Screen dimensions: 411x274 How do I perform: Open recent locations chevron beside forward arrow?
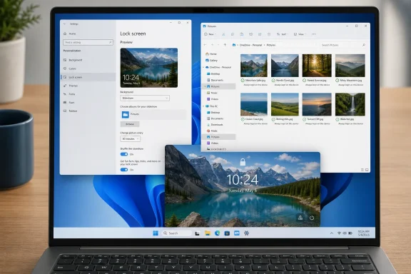click(x=218, y=45)
